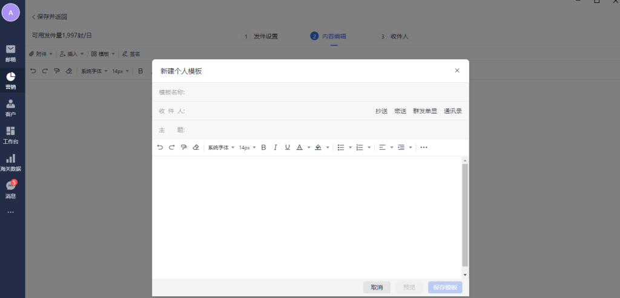The width and height of the screenshot is (620, 298).
Task: Switch to the 发件设置 step tab
Action: pyautogui.click(x=265, y=36)
